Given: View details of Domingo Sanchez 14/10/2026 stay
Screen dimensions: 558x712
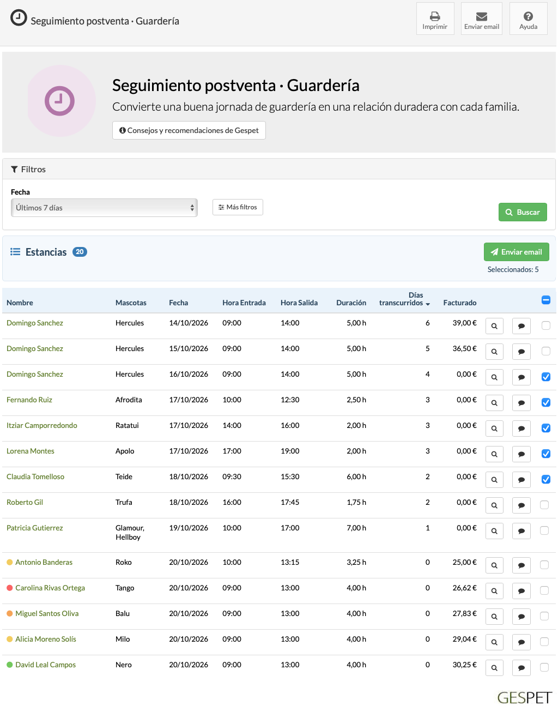Looking at the screenshot, I should tap(494, 326).
